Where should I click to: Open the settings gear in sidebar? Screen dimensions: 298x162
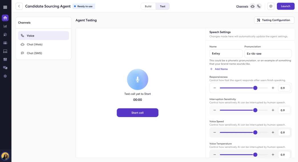point(5,76)
